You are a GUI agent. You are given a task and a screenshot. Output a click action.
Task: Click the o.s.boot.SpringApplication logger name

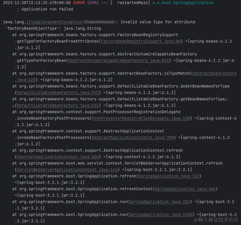click(183, 3)
